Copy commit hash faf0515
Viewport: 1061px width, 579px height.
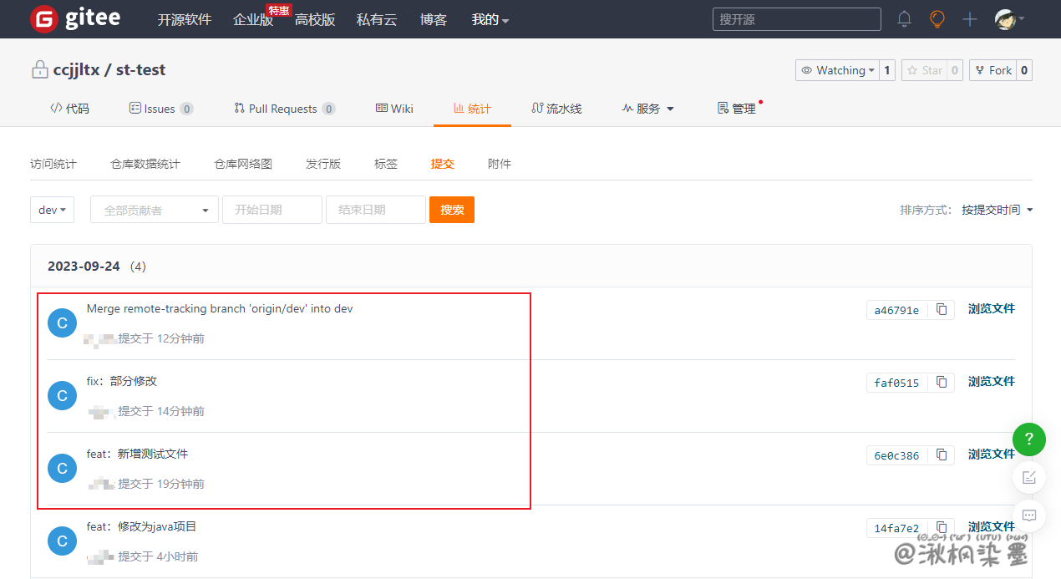(942, 383)
